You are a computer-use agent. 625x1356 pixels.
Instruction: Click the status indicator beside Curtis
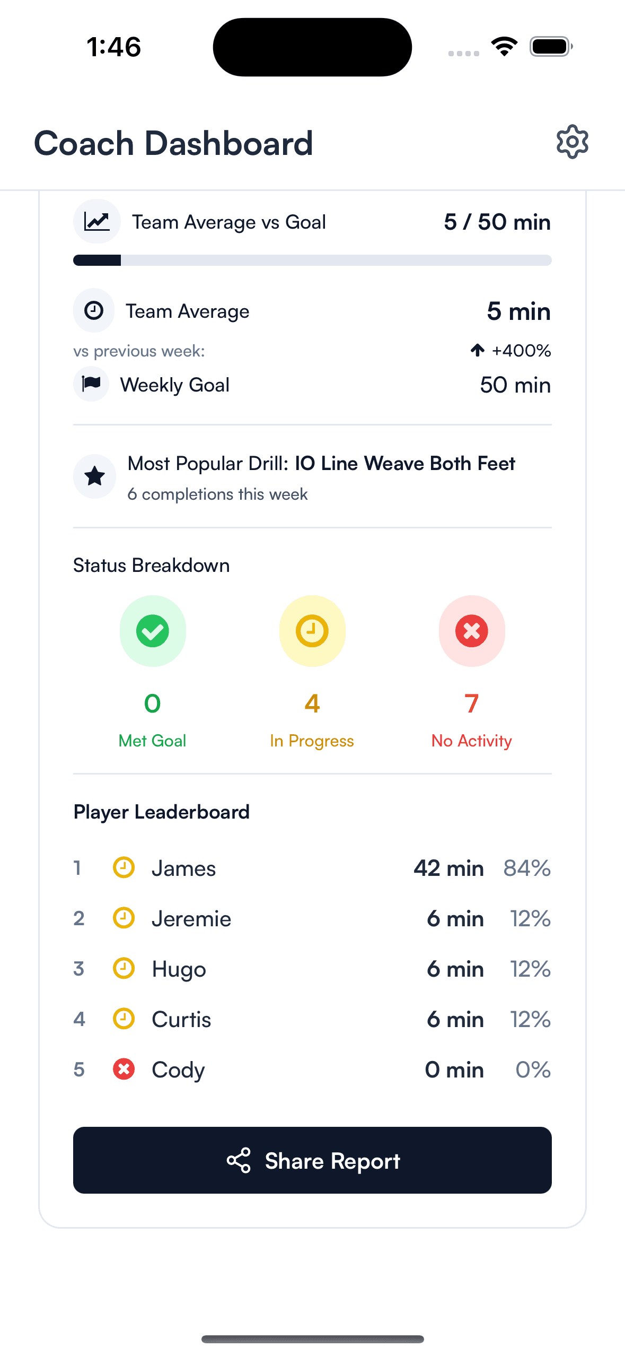[123, 1019]
